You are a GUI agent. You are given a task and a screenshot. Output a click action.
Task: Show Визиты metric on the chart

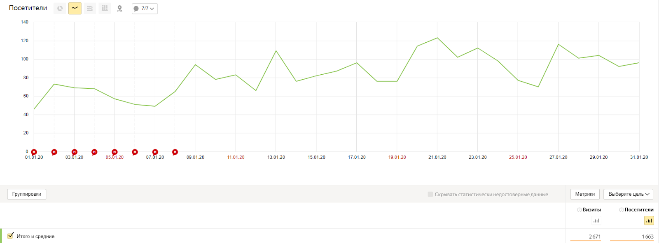(596, 220)
